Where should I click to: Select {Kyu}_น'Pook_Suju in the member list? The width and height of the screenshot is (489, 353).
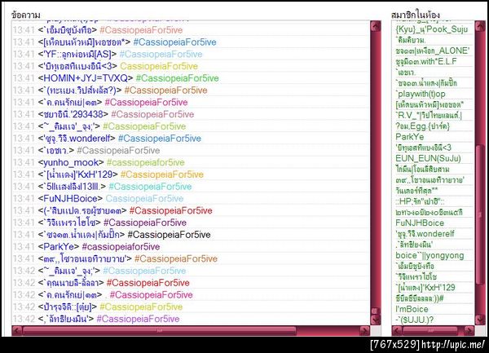(432, 29)
